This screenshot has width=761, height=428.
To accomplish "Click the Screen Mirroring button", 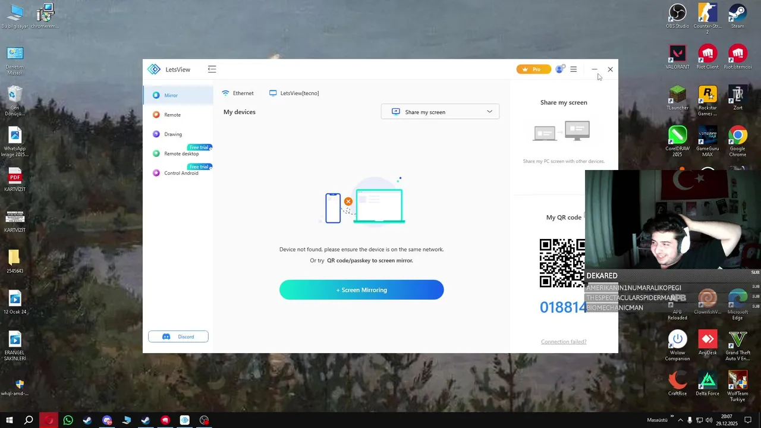I will [x=361, y=290].
